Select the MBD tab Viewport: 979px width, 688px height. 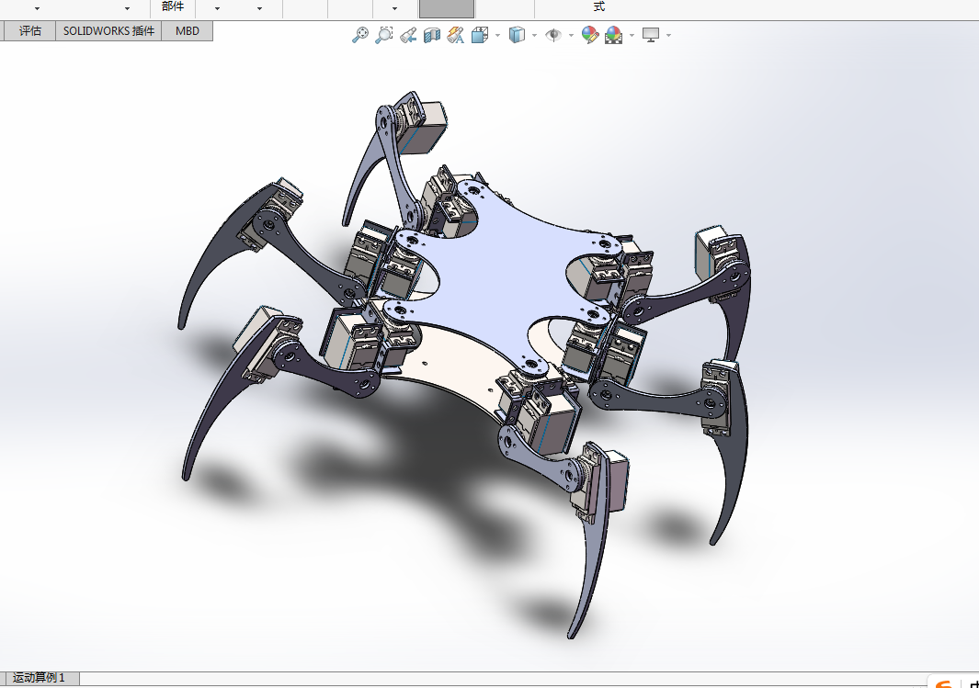point(188,30)
